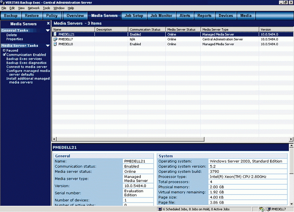
Task: Click 'Windows Server 2003, Standard Edition' value
Action: coord(246,161)
